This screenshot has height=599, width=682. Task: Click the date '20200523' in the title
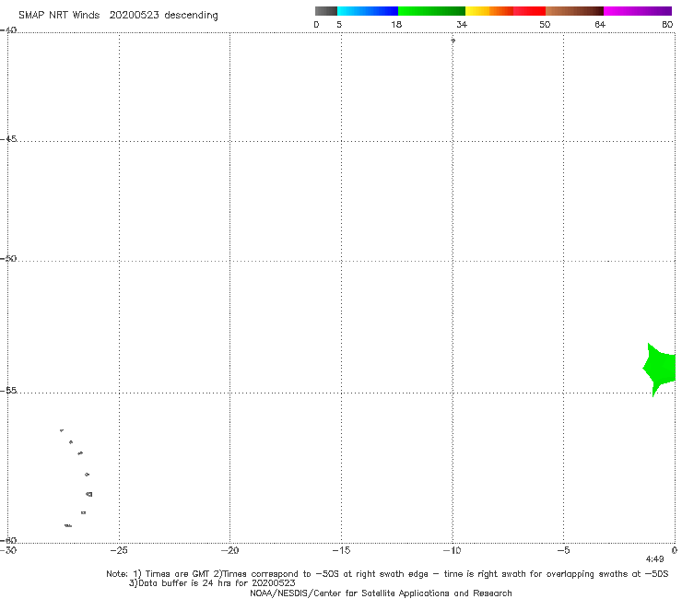pos(134,15)
